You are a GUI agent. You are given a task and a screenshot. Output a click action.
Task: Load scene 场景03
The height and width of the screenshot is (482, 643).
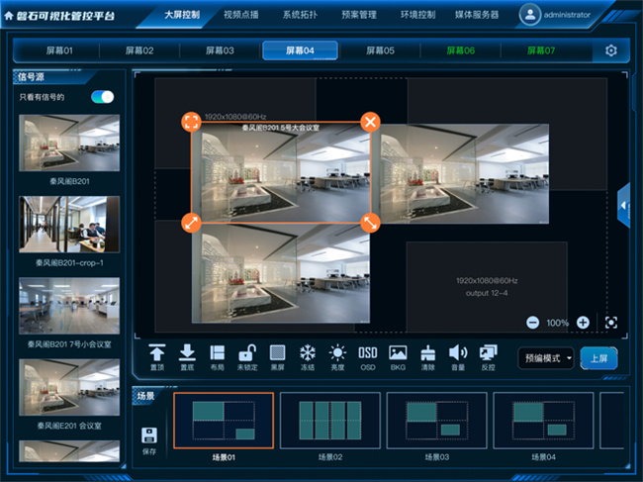click(x=436, y=421)
